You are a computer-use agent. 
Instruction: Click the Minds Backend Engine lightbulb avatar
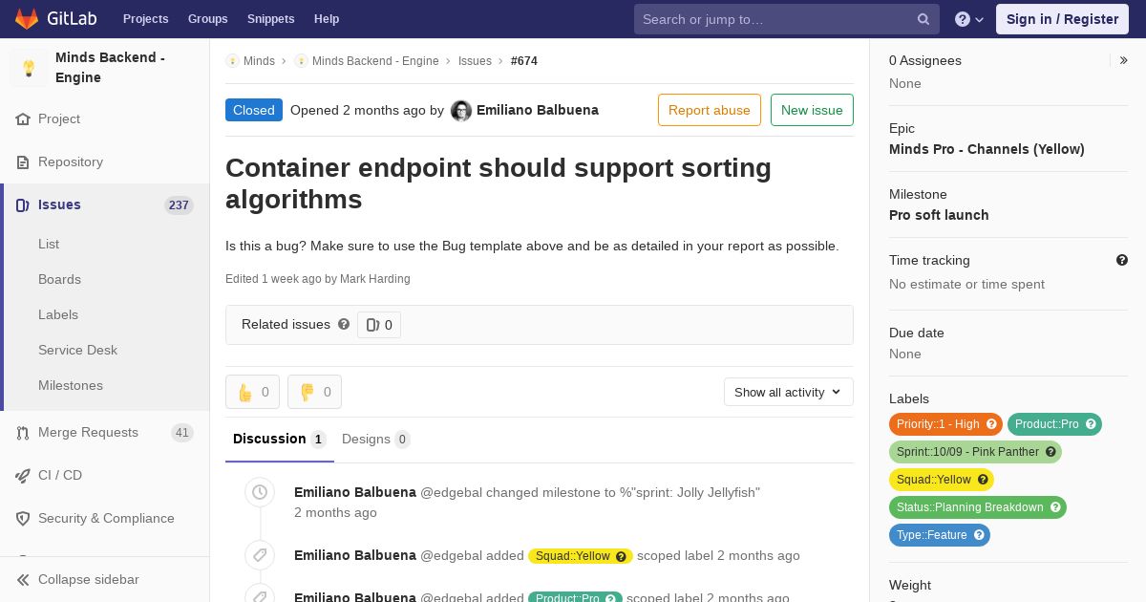click(29, 68)
